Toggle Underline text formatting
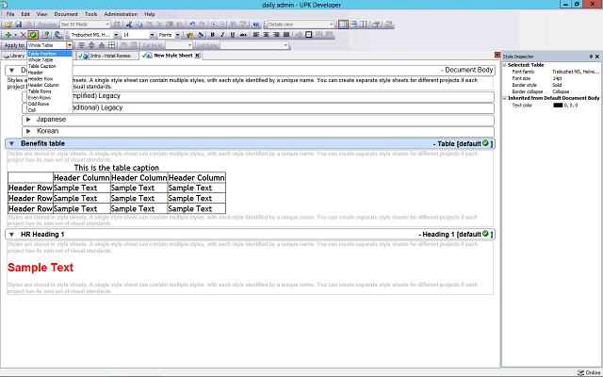This screenshot has width=603, height=377. (236, 35)
